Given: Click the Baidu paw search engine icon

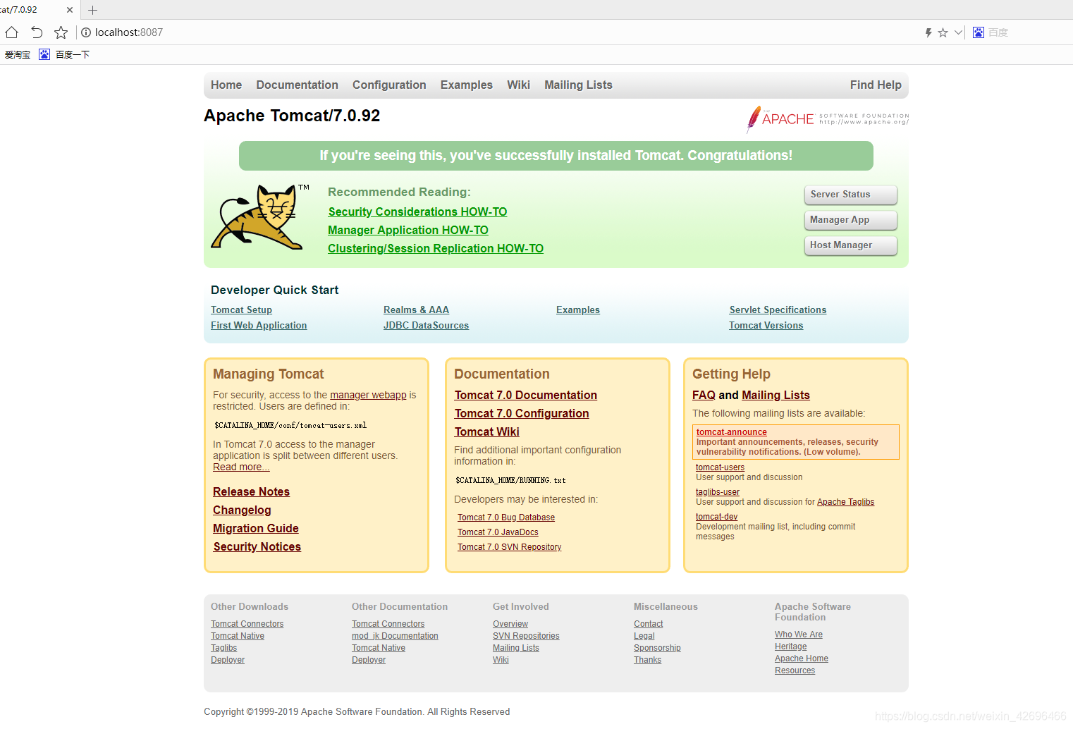Looking at the screenshot, I should tap(979, 32).
